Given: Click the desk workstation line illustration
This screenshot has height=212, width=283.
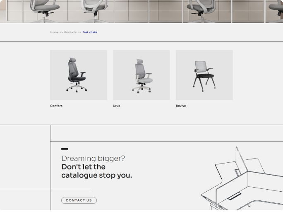Looking at the screenshot, I should 244,182.
